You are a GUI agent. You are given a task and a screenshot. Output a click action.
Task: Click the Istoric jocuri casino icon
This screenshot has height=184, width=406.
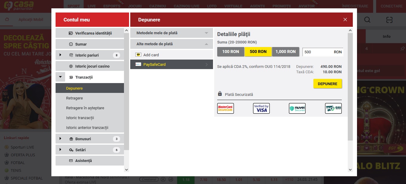click(71, 66)
